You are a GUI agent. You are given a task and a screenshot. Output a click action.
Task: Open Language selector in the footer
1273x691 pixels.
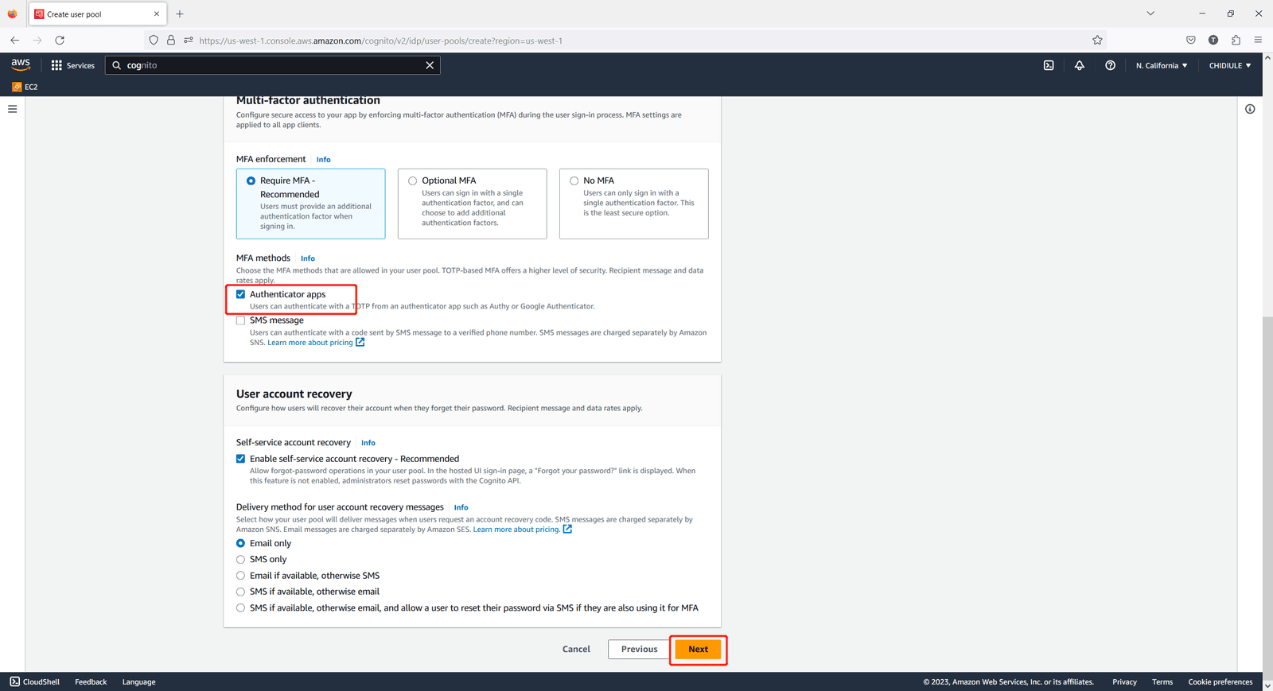pyautogui.click(x=138, y=681)
